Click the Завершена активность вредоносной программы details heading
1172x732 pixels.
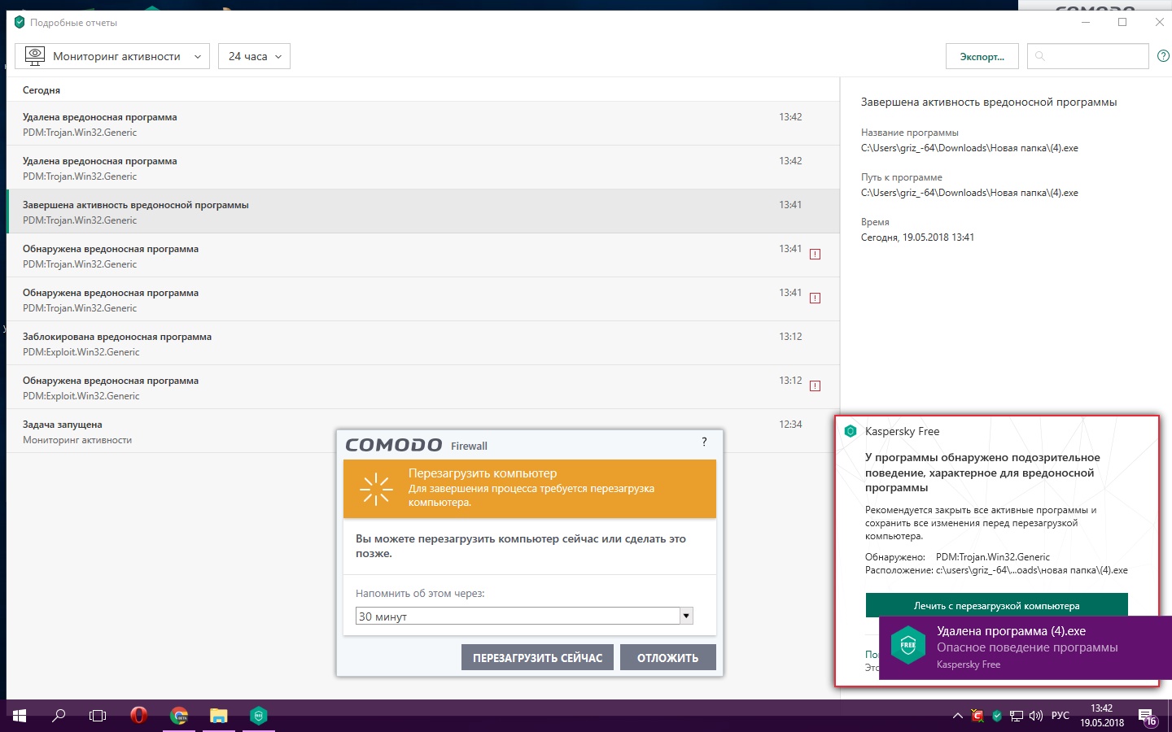pos(989,102)
